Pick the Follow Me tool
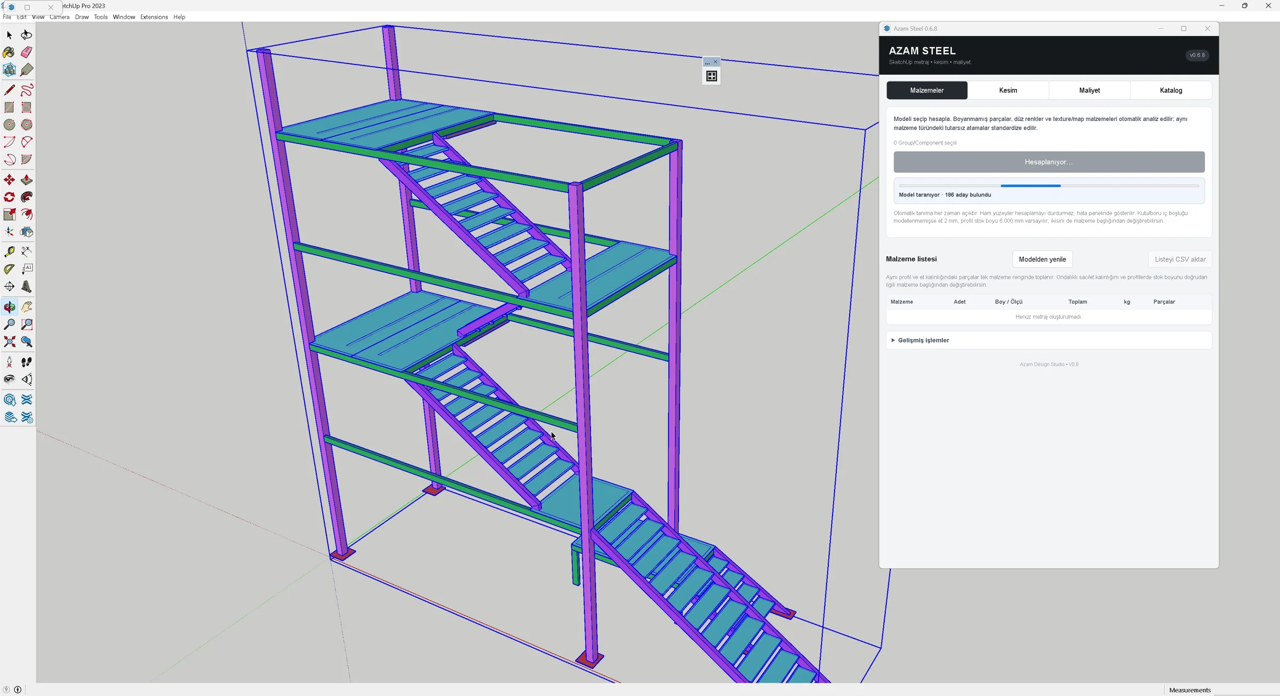 [x=27, y=197]
